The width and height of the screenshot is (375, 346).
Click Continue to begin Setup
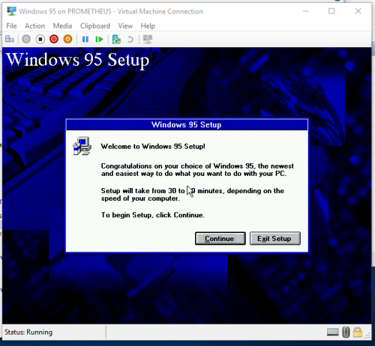pyautogui.click(x=220, y=238)
